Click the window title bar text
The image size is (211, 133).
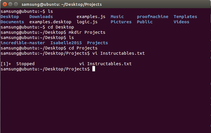tap(62, 4)
